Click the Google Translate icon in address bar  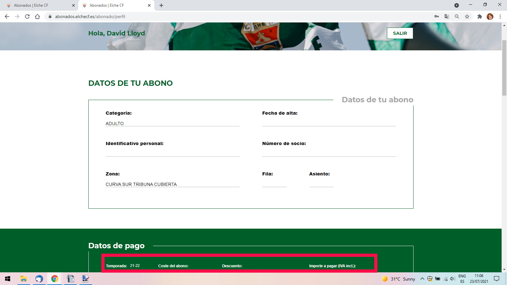pos(446,16)
